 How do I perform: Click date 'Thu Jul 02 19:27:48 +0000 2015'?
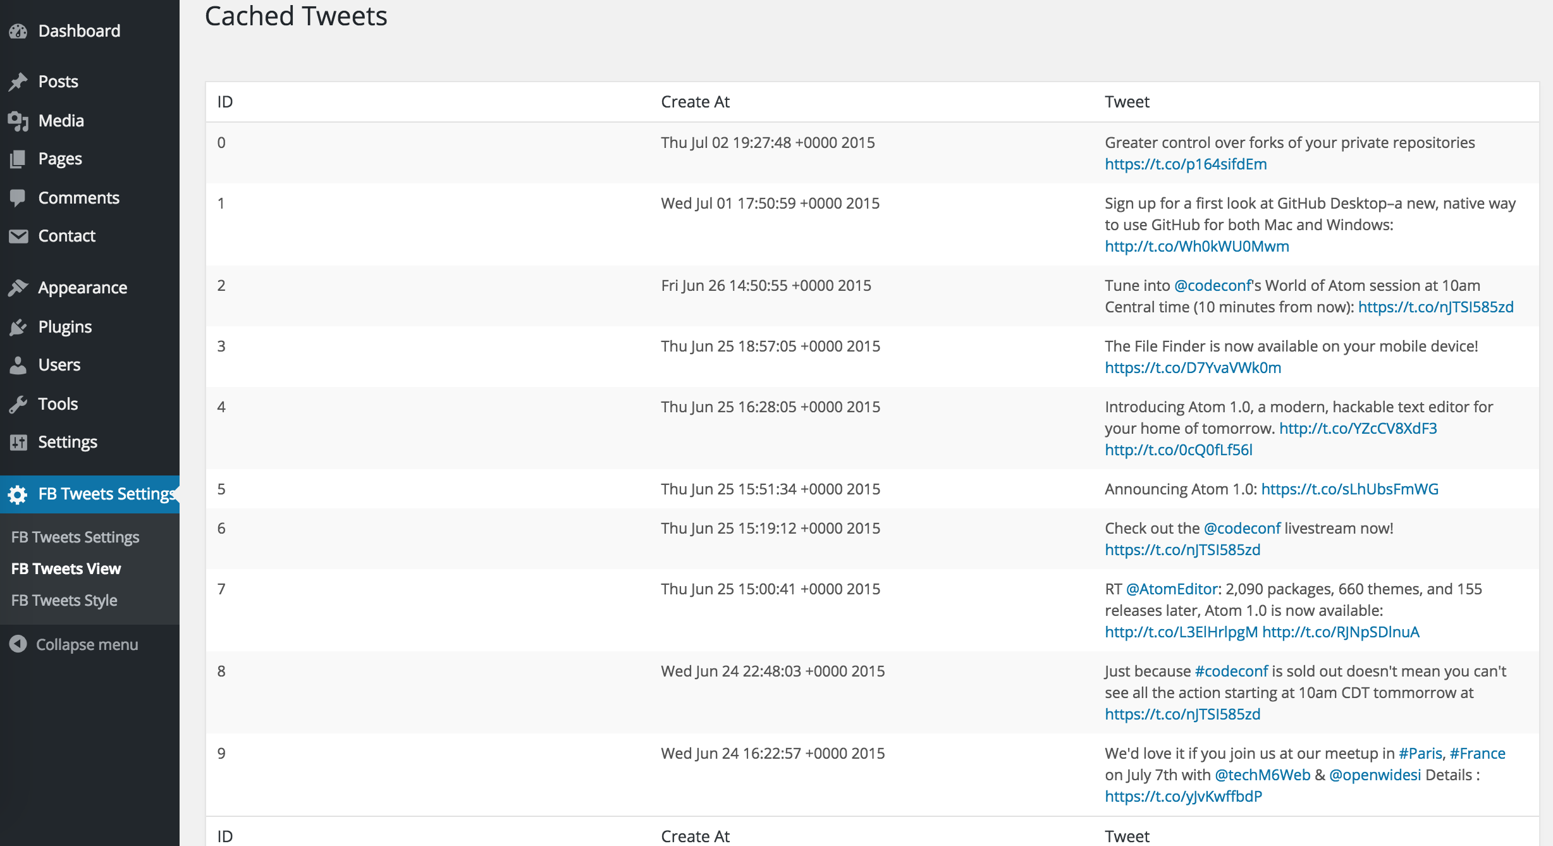point(768,143)
